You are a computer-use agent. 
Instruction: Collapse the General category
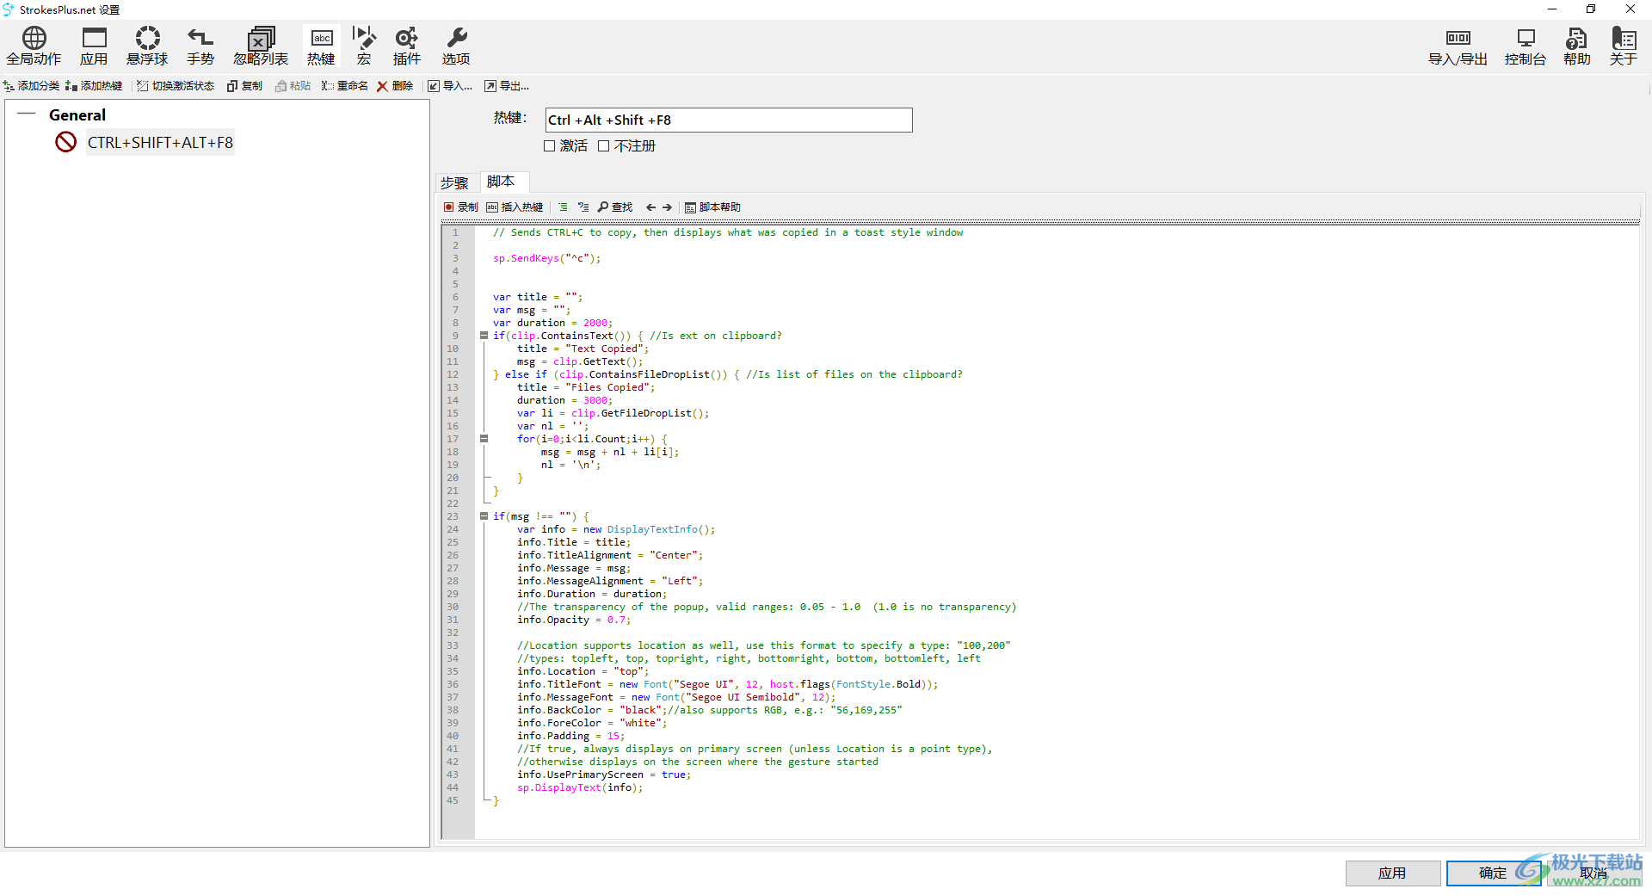pyautogui.click(x=27, y=114)
